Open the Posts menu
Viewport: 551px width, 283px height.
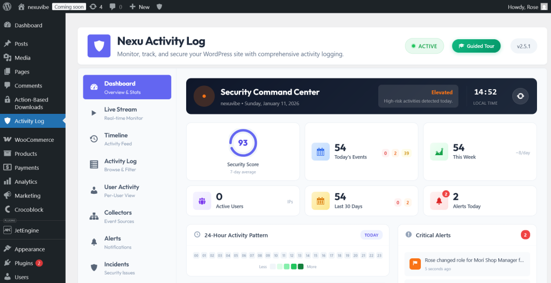[x=33, y=44]
